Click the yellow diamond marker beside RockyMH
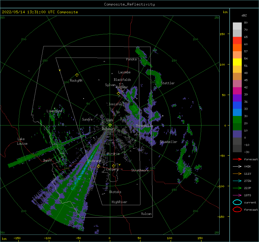This screenshot has width=259, height=242. point(77,75)
